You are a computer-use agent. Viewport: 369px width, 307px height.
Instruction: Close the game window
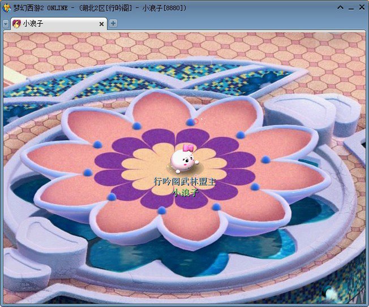pyautogui.click(x=362, y=7)
